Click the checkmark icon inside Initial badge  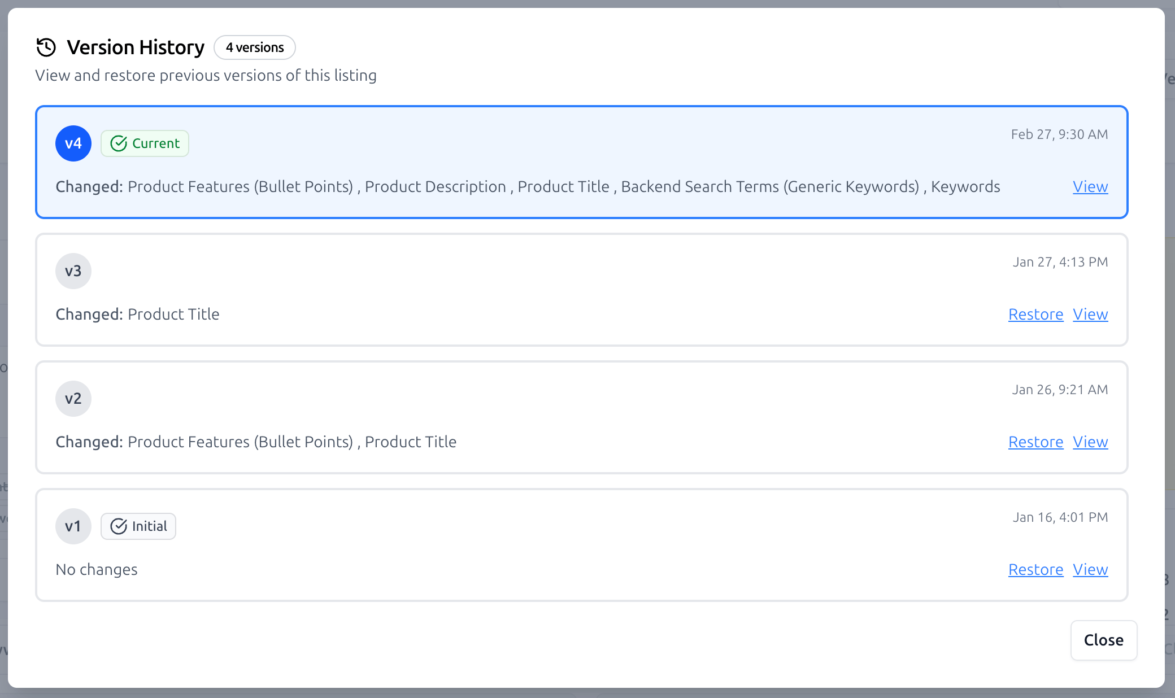click(118, 526)
